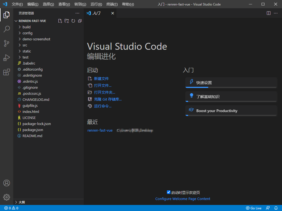Open the Manage gear menu

coord(7,197)
